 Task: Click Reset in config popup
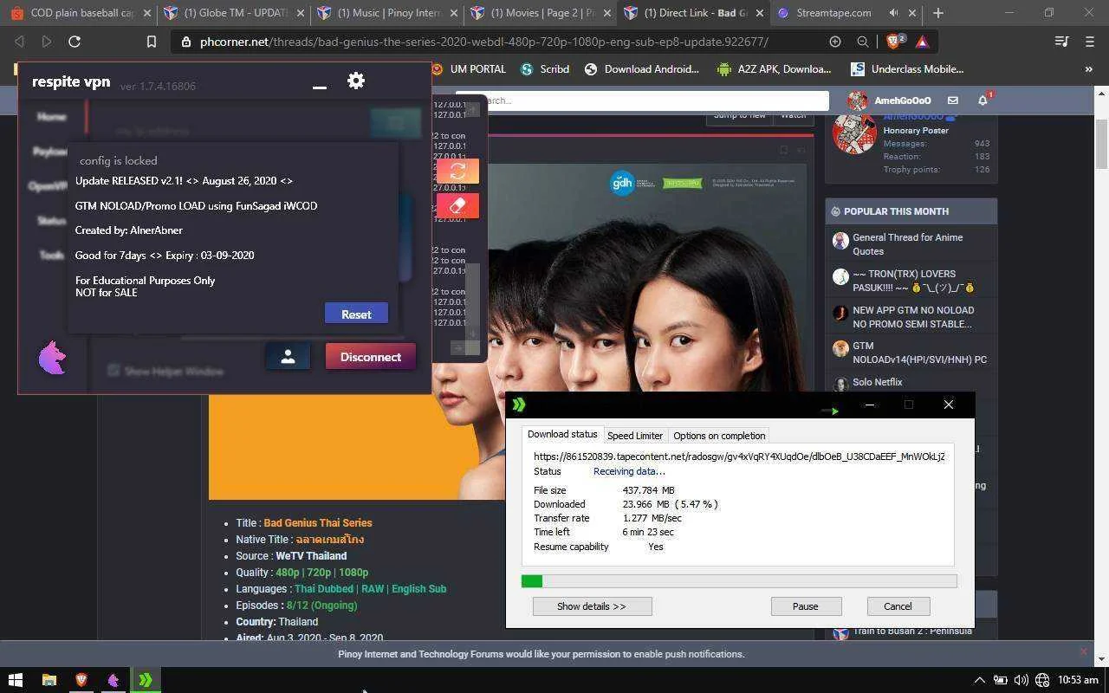tap(356, 314)
